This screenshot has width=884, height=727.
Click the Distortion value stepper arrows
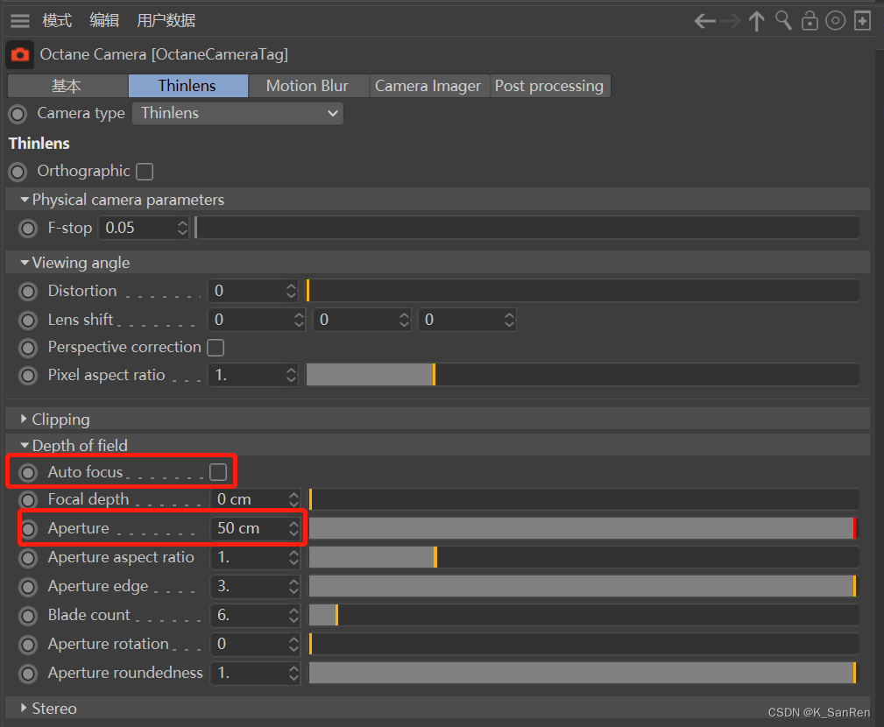pyautogui.click(x=291, y=292)
